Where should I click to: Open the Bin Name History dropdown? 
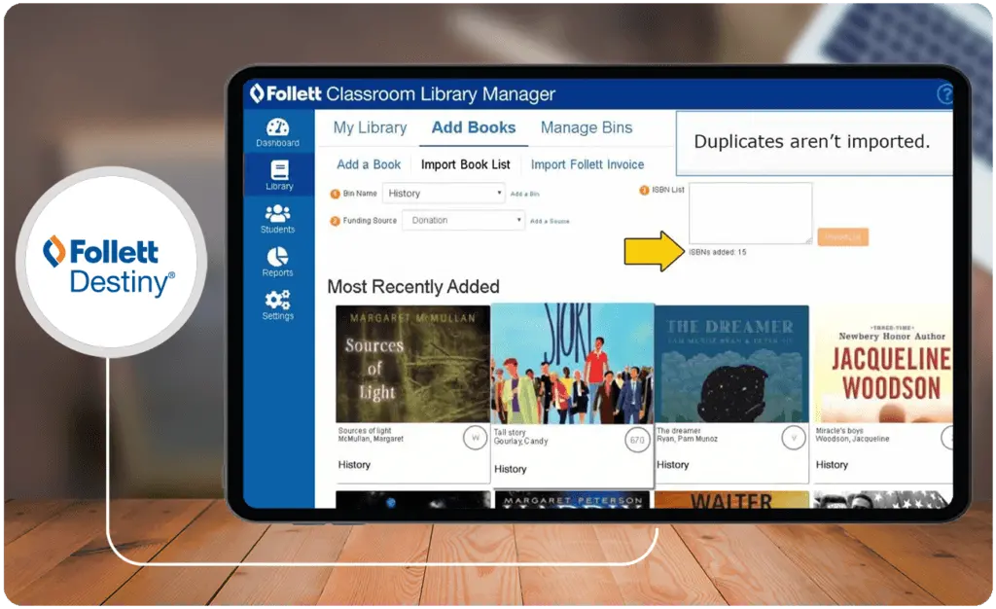[444, 193]
